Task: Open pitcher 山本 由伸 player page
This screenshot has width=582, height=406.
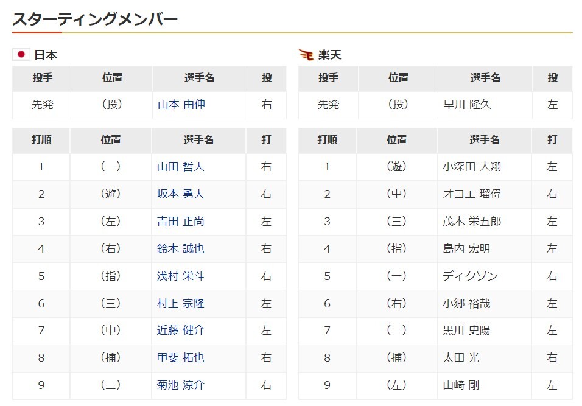Action: pyautogui.click(x=181, y=104)
